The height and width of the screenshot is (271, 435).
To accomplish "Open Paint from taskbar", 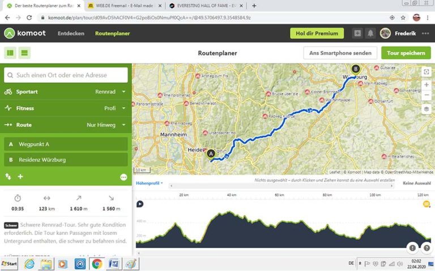I will pyautogui.click(x=131, y=264).
